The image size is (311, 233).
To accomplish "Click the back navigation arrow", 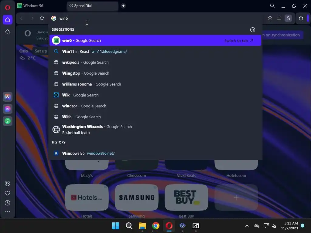I will pyautogui.click(x=22, y=18).
